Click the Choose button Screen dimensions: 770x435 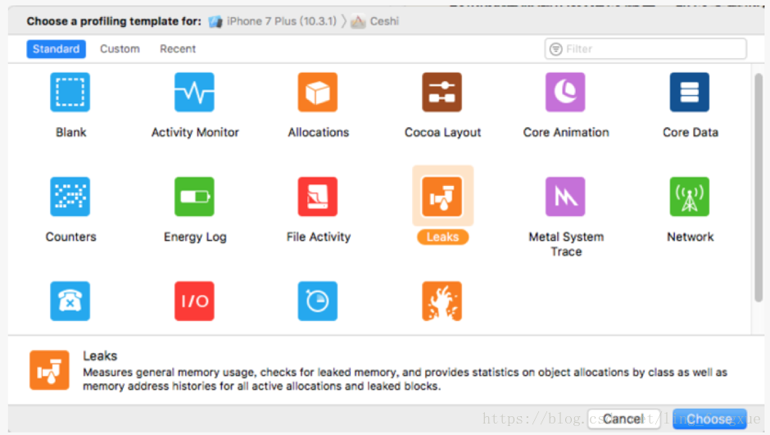(x=709, y=419)
